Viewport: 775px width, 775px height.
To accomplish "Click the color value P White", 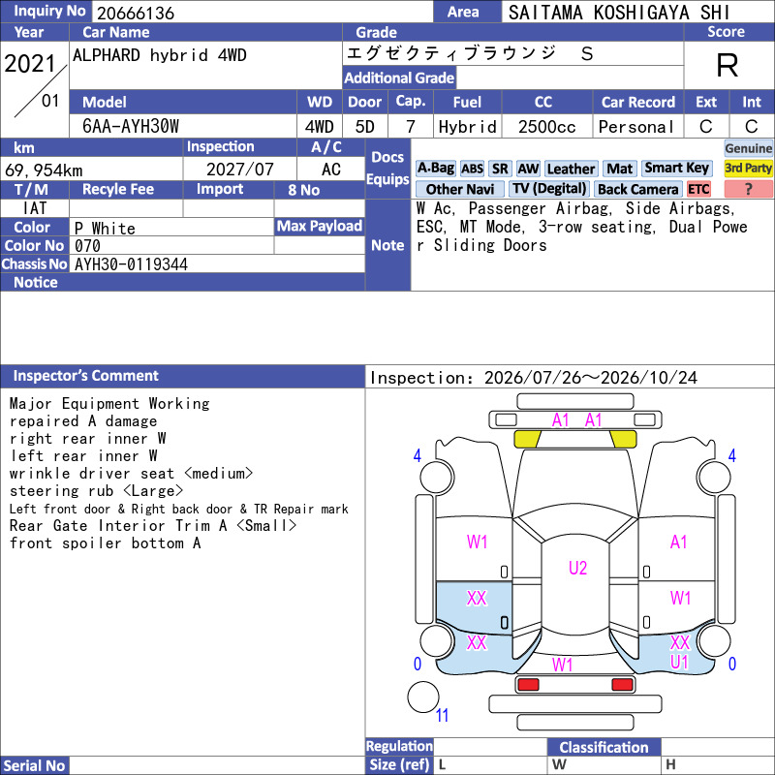I will click(105, 229).
